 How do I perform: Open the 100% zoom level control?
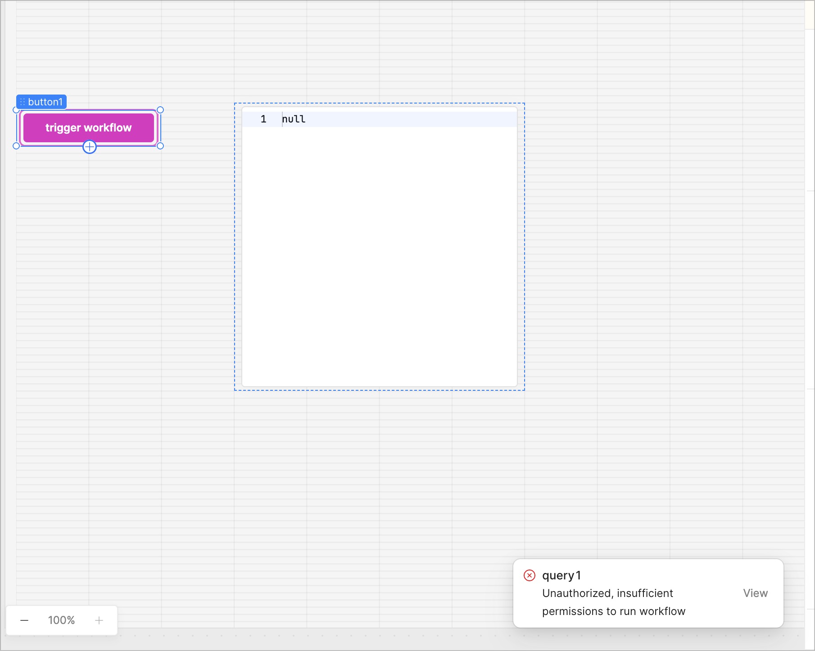coord(61,620)
